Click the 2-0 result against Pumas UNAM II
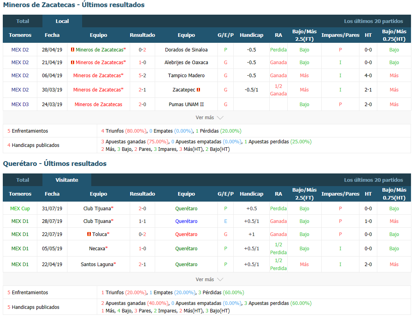 click(x=142, y=105)
